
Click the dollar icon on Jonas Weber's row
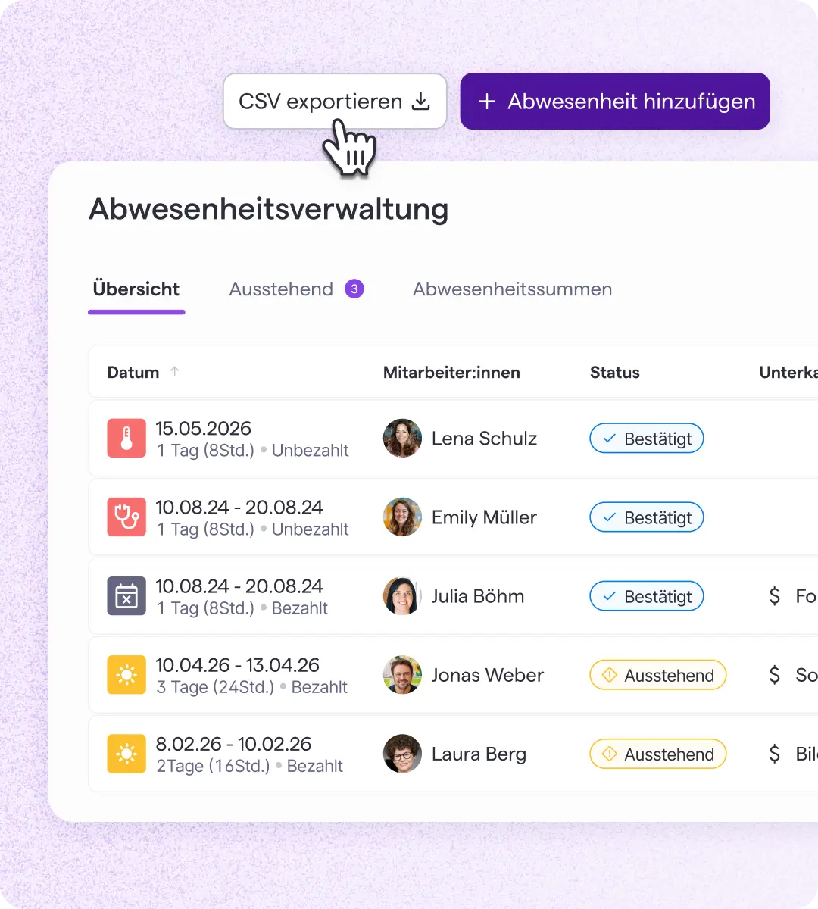click(774, 675)
